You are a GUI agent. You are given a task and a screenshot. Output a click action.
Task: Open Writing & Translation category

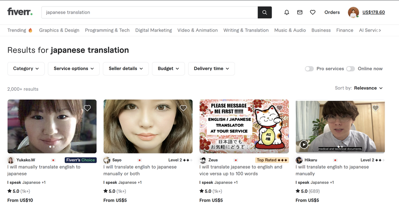[246, 30]
